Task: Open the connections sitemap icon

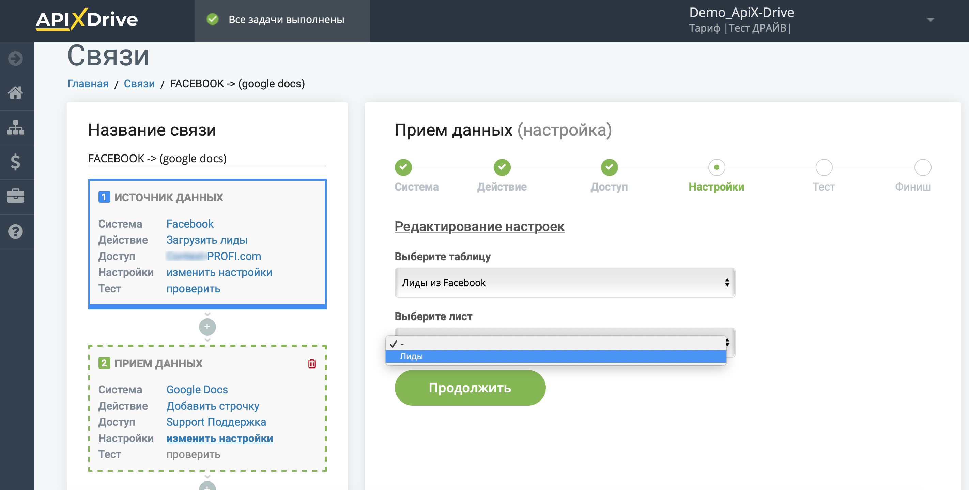Action: click(x=15, y=127)
